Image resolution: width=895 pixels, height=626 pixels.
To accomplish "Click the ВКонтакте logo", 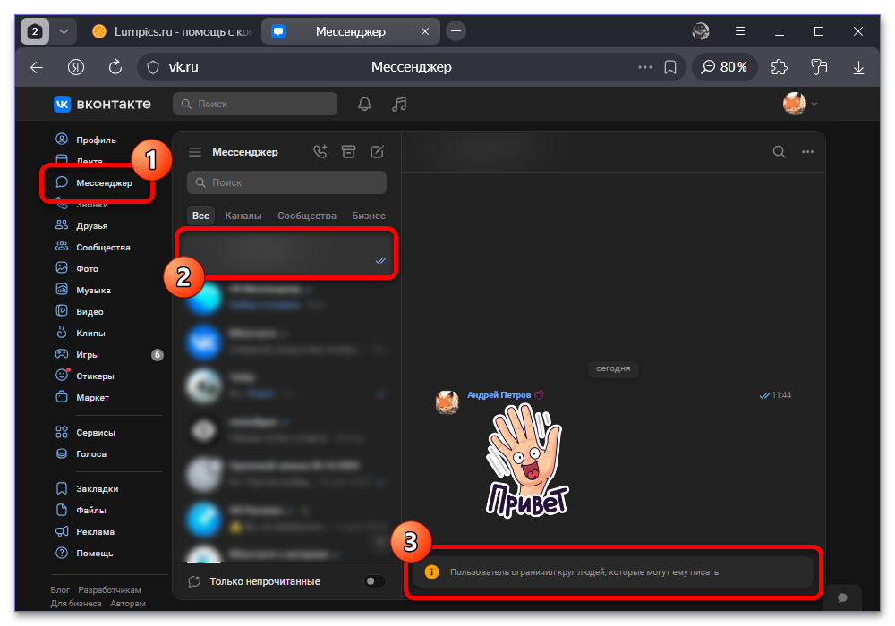I will point(103,104).
